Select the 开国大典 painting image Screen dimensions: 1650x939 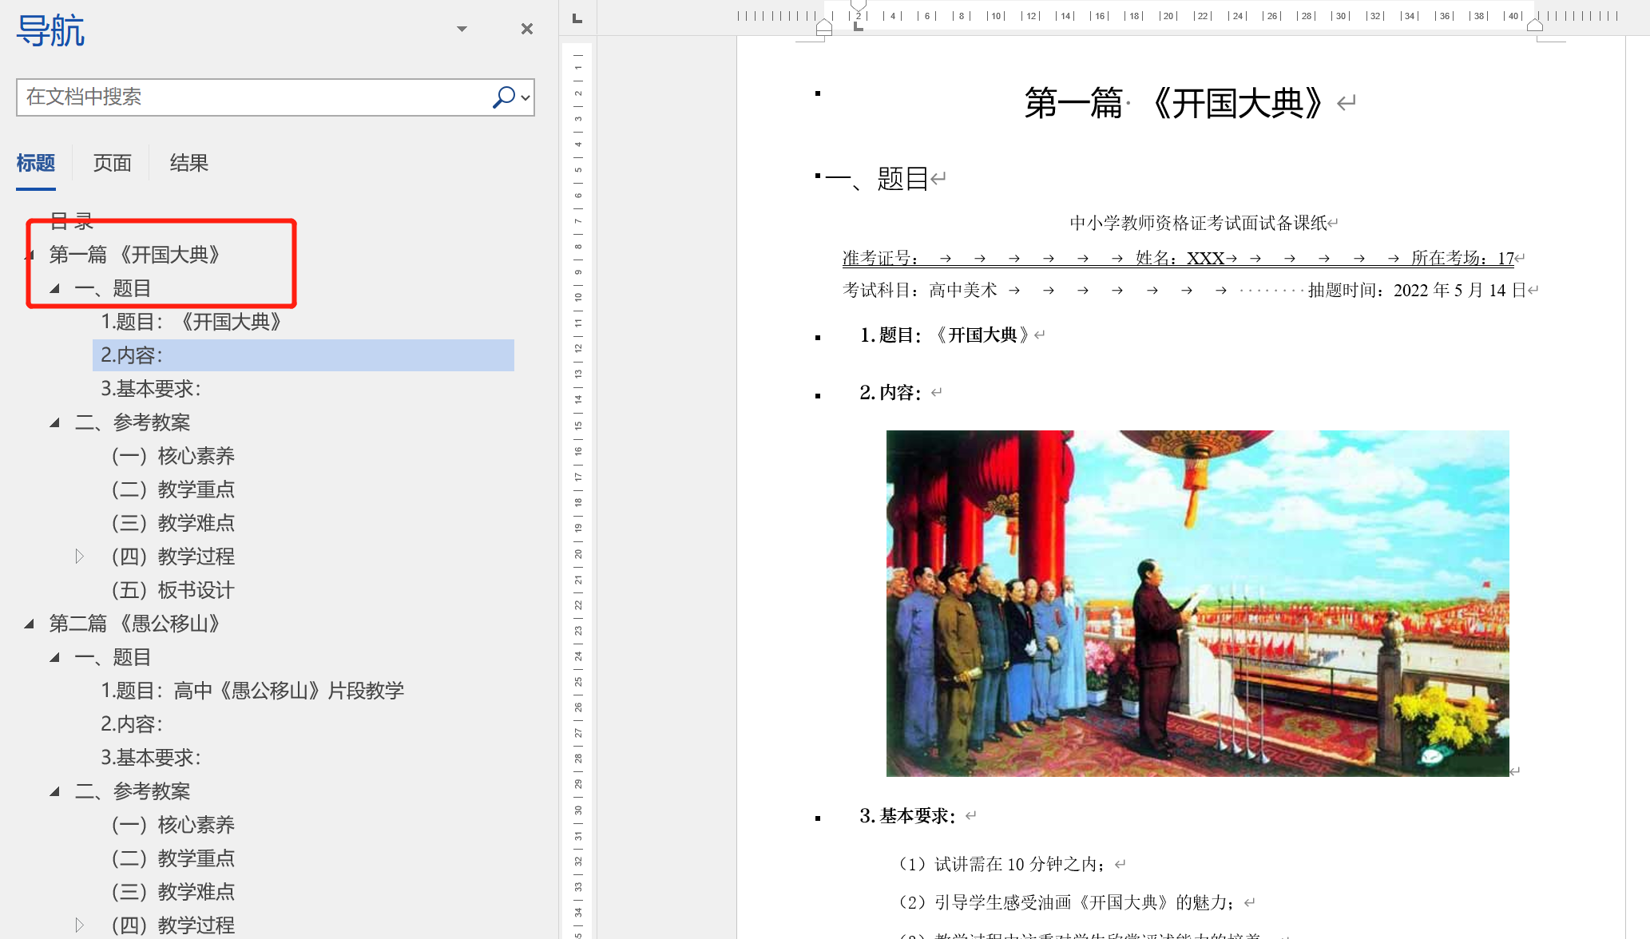[1197, 603]
